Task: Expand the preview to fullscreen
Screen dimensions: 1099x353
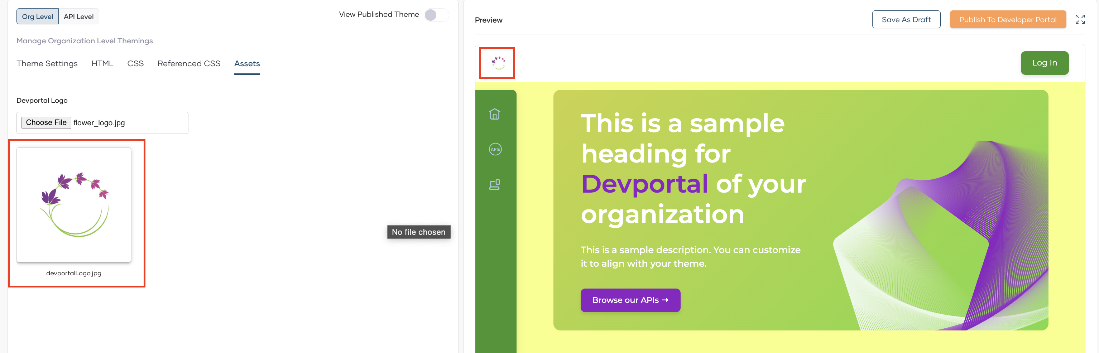Action: pyautogui.click(x=1080, y=20)
